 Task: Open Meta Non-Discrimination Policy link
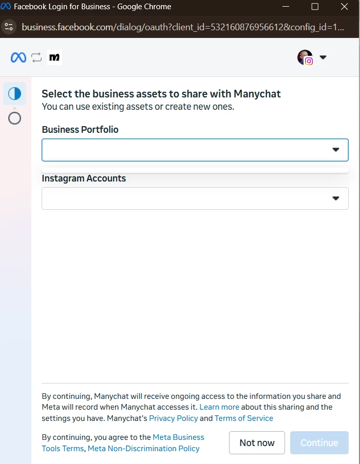pos(144,449)
